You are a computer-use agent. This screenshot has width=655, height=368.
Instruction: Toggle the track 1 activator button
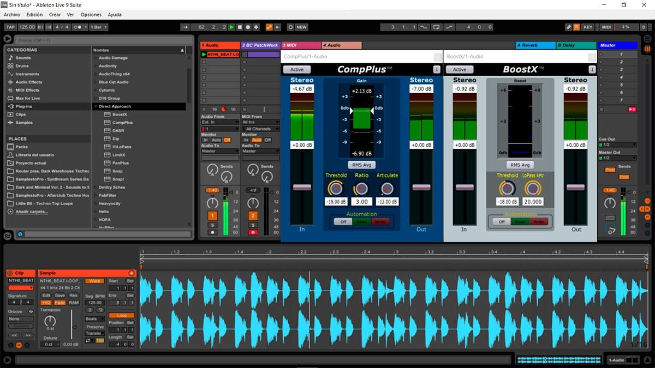[213, 216]
